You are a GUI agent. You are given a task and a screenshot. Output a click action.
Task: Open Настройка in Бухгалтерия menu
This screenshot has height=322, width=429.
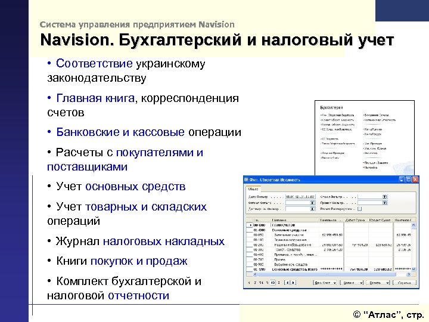point(370,168)
